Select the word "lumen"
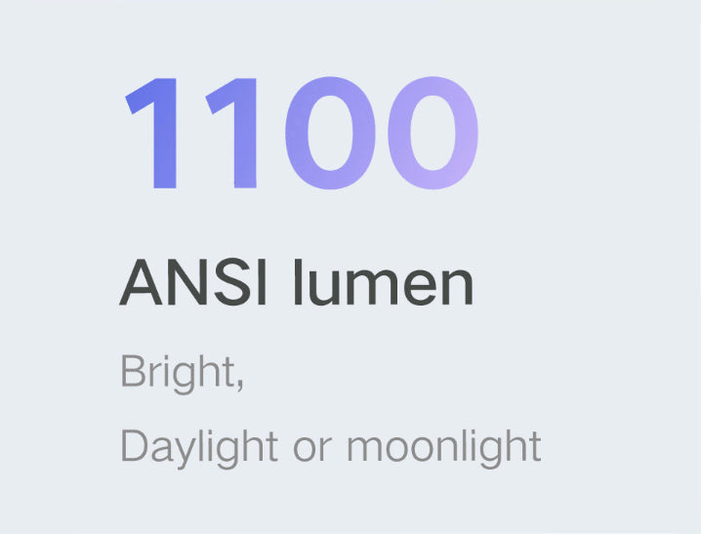701x534 pixels. (383, 283)
